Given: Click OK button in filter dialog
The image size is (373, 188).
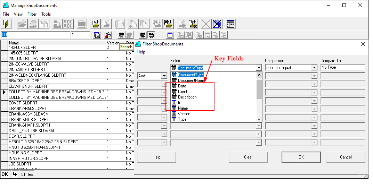Looking at the screenshot, I should coord(301,157).
